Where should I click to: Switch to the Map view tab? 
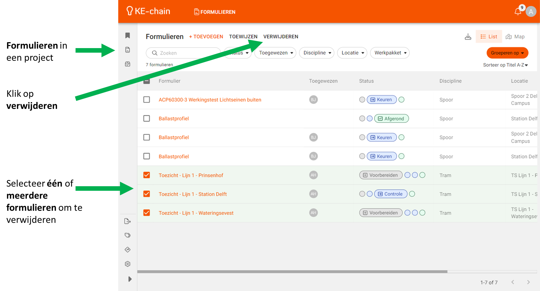tap(515, 37)
